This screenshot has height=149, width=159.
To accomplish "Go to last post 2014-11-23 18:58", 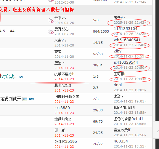I will 130,113.
